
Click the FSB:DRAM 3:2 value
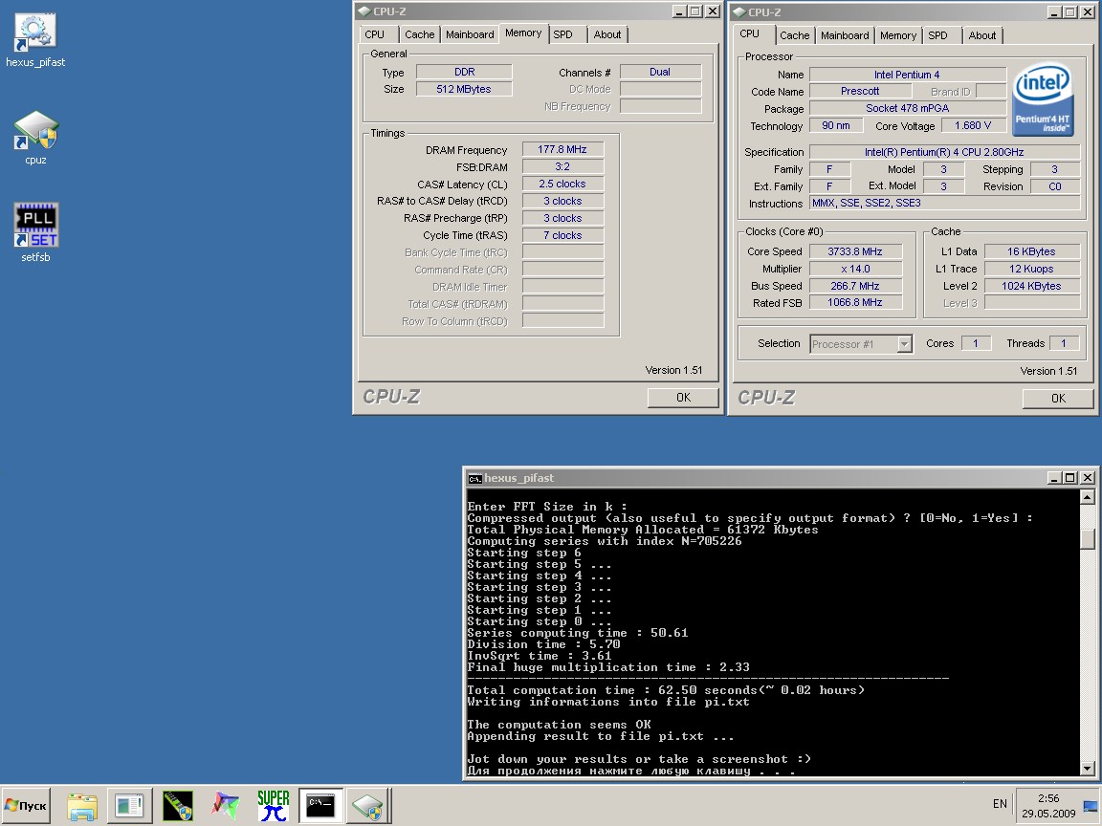tap(562, 166)
